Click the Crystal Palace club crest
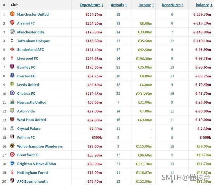214x185 pixels. click(x=12, y=128)
